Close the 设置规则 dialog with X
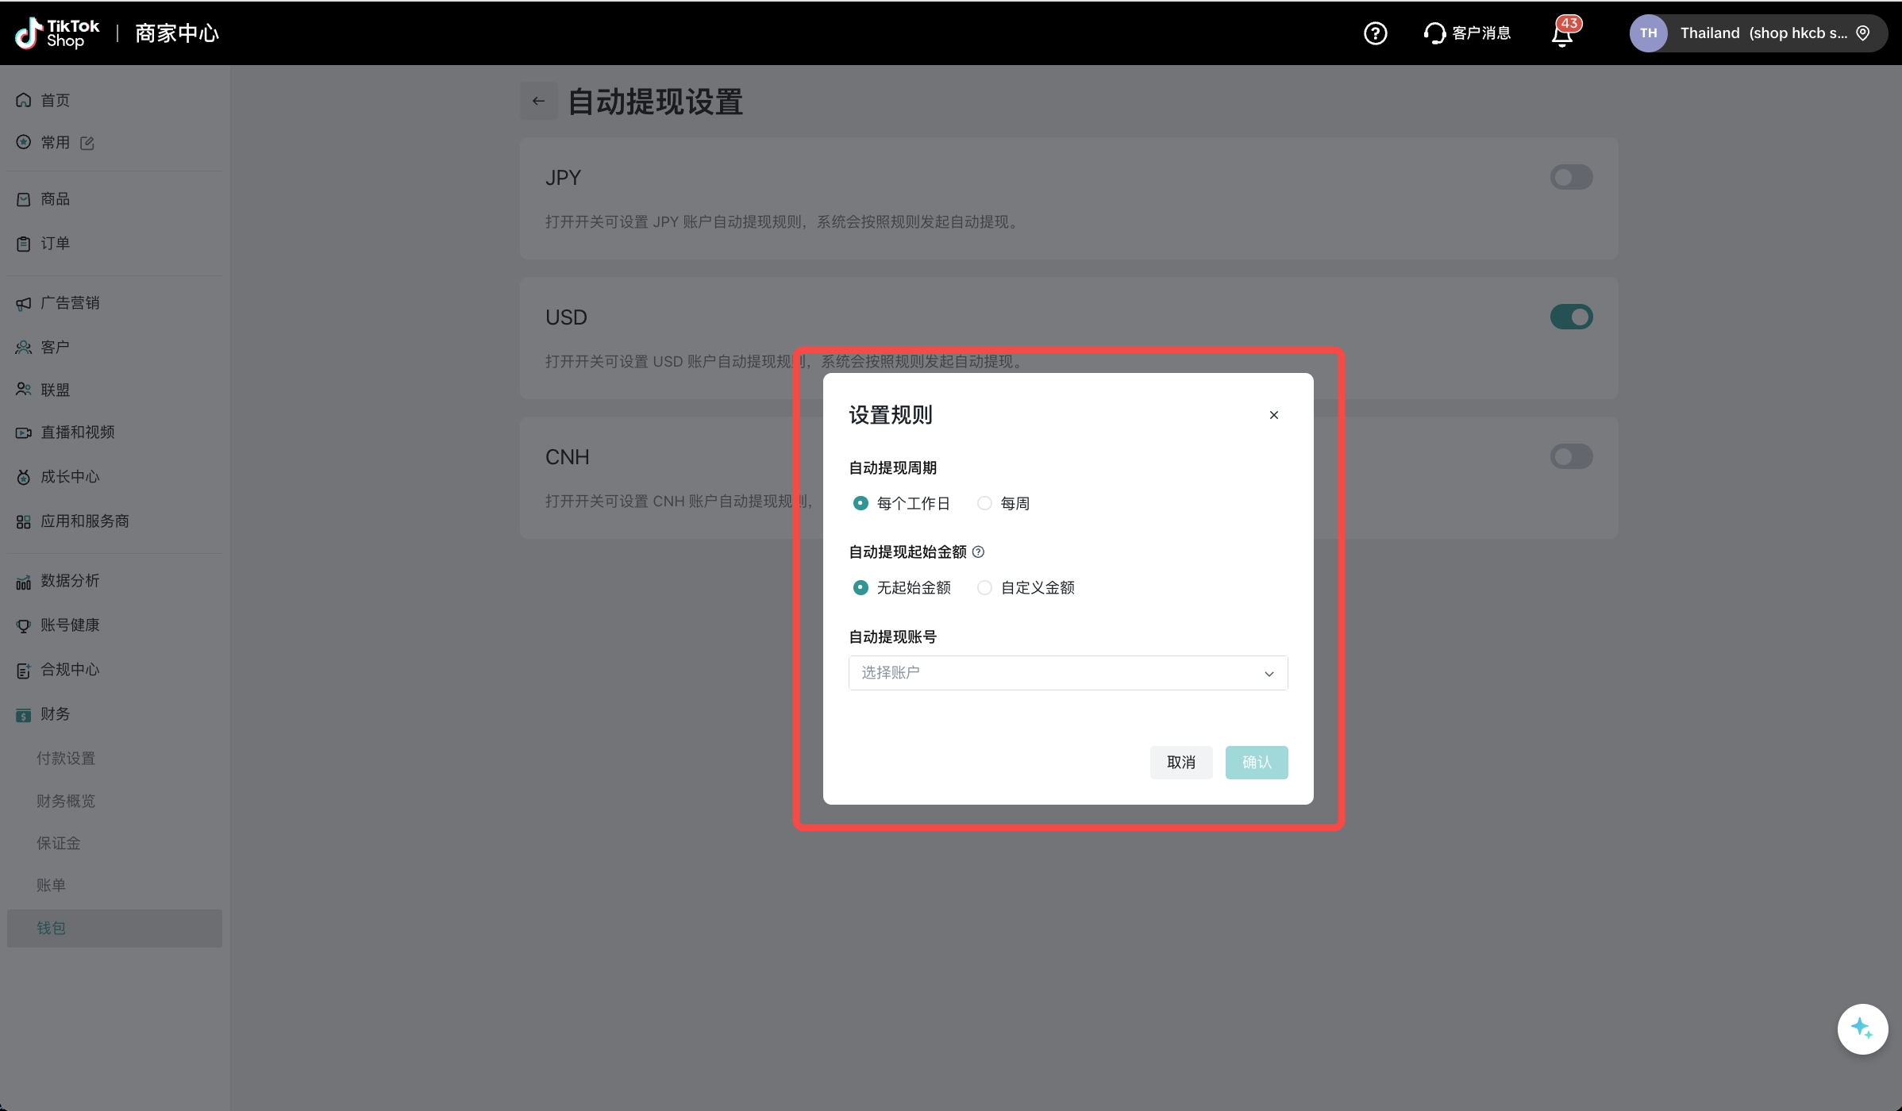1902x1111 pixels. click(x=1273, y=415)
